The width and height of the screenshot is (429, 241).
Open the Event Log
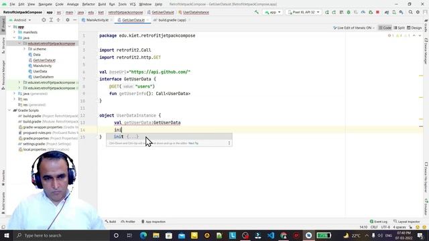[379, 222]
